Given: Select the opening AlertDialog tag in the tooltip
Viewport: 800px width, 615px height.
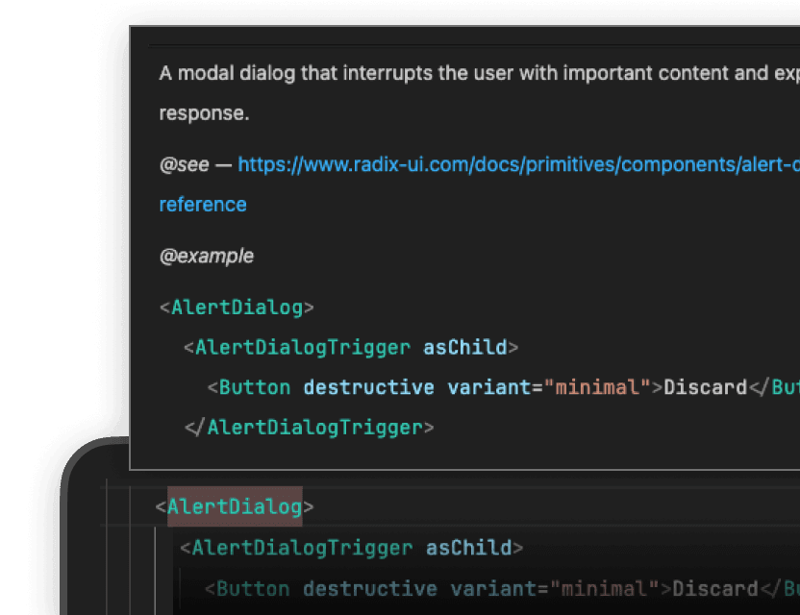Looking at the screenshot, I should coord(234,307).
